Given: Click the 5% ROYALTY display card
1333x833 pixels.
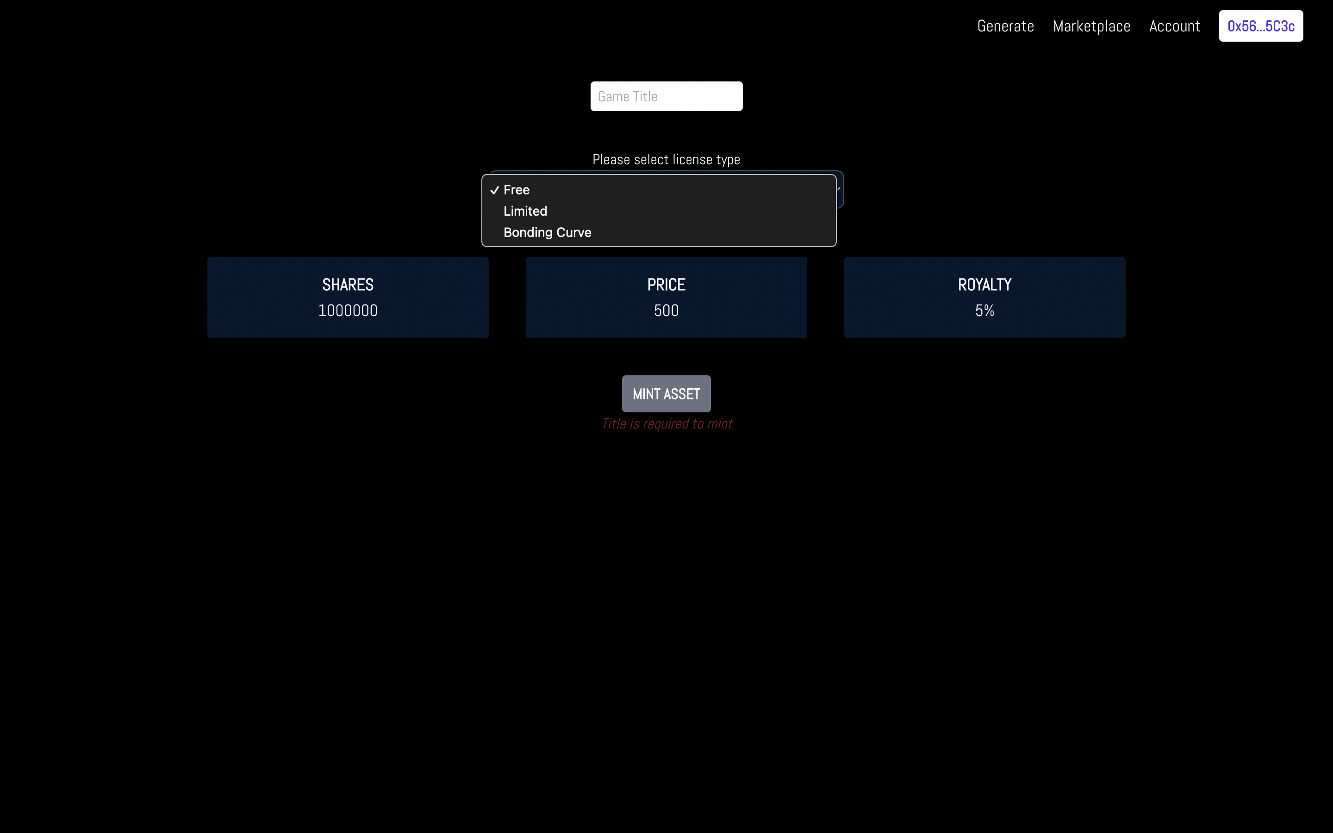Looking at the screenshot, I should point(984,298).
